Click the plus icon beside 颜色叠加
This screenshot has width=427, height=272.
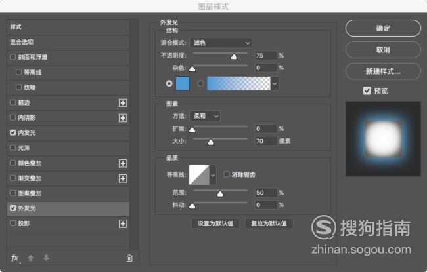tap(123, 163)
